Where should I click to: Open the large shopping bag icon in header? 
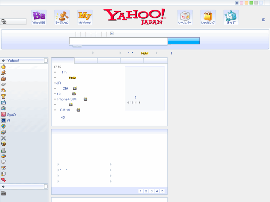pos(208,17)
